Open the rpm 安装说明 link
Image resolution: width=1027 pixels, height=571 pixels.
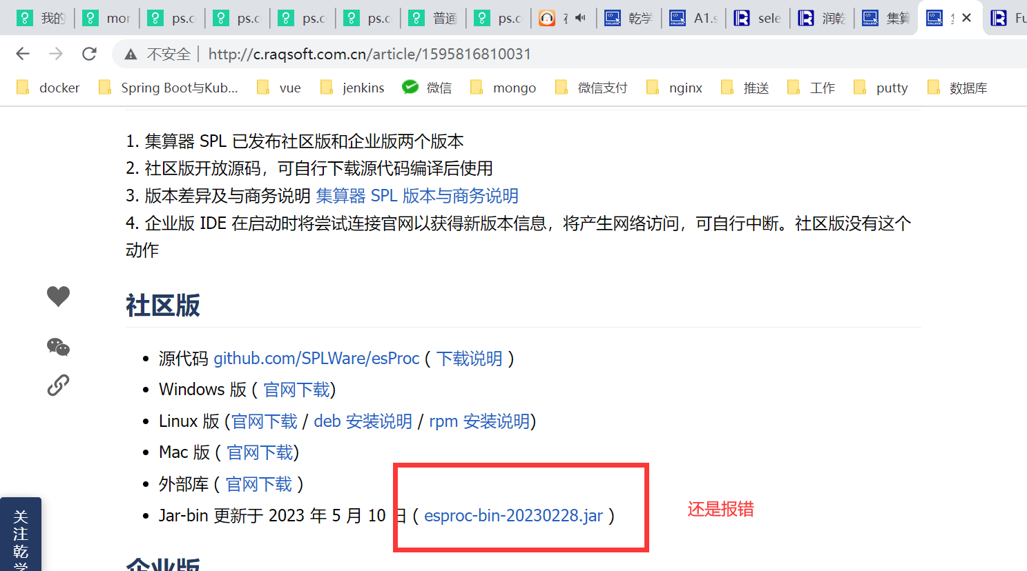coord(480,421)
